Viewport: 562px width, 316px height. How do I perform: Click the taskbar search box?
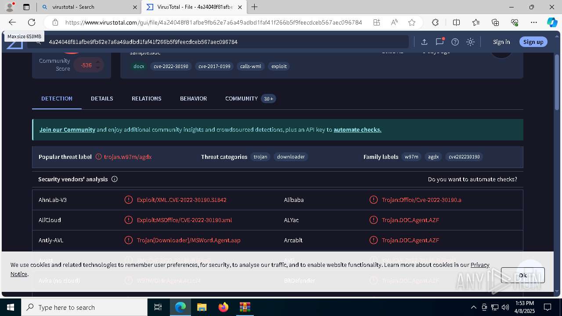coord(84,307)
